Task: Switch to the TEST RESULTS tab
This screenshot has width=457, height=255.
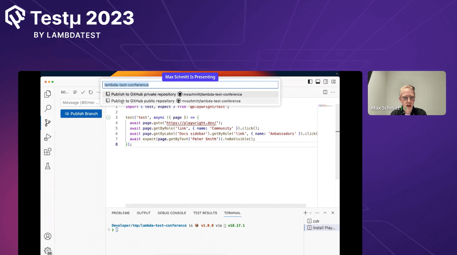Action: 205,213
